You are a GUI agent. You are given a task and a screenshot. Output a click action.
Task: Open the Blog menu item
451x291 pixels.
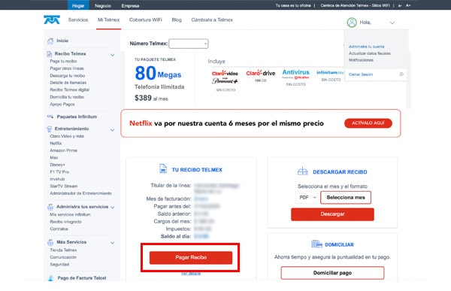pyautogui.click(x=177, y=20)
